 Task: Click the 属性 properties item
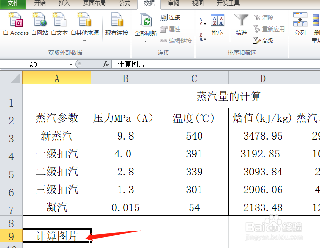pos(170,29)
